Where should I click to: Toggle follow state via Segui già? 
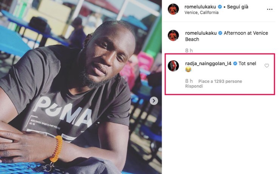click(x=237, y=7)
